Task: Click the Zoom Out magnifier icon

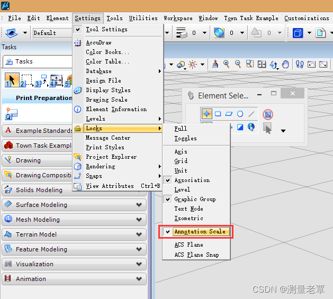Action: click(238, 64)
